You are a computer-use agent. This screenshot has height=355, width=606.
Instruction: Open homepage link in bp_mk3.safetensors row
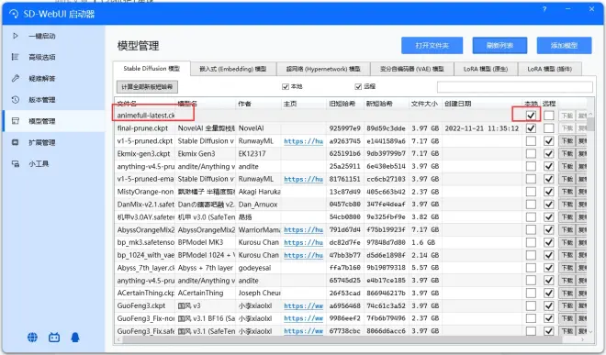pos(303,242)
